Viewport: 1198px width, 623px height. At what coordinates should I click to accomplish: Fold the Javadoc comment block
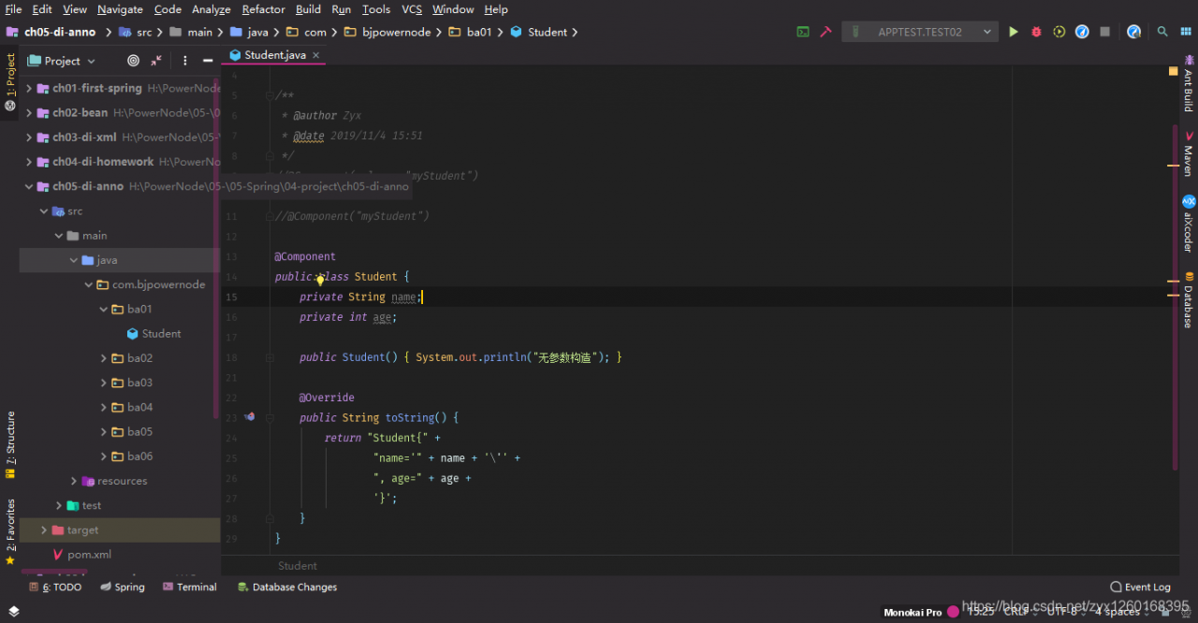click(268, 95)
